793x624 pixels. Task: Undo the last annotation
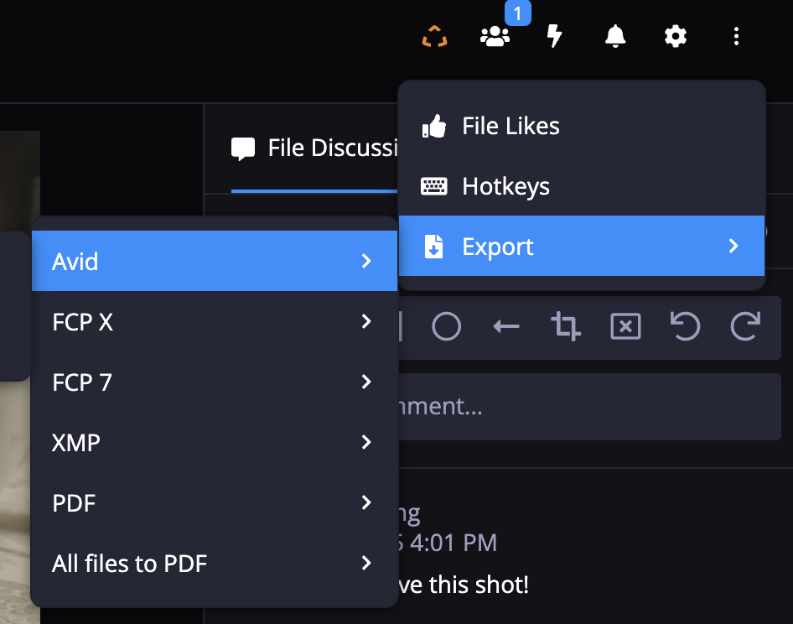(x=685, y=326)
